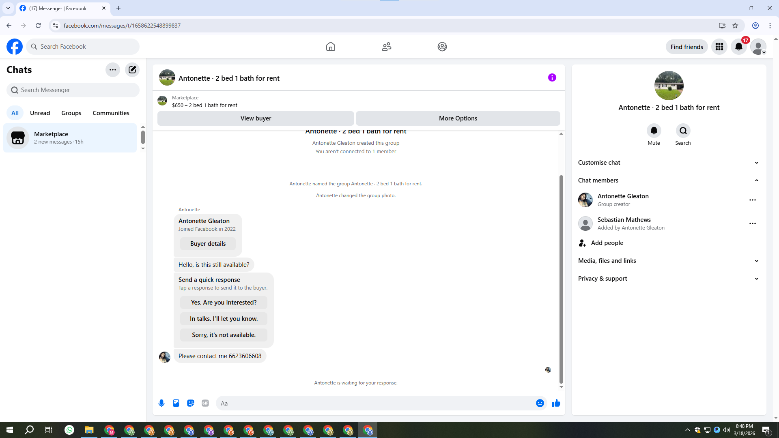Switch to the Unread chats tab
779x438 pixels.
40,113
